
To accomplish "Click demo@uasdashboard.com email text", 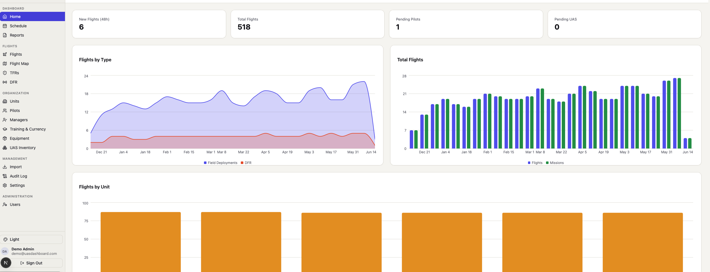I will (34, 253).
